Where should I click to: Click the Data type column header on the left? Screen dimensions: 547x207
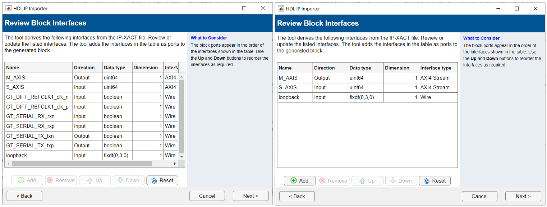(x=115, y=68)
